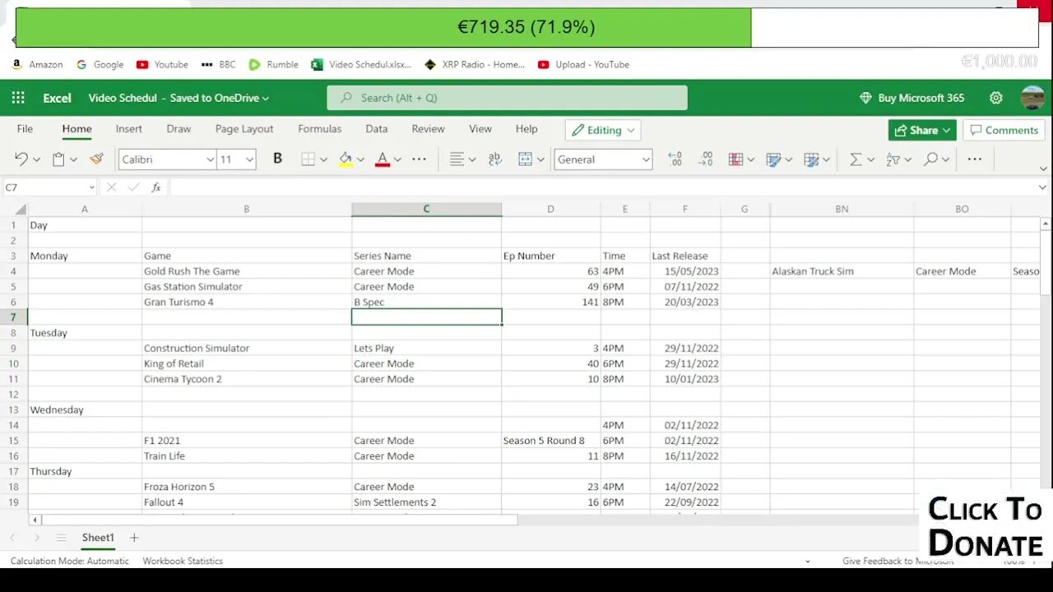1053x592 pixels.
Task: Open the BBC bookmark
Action: [x=218, y=64]
